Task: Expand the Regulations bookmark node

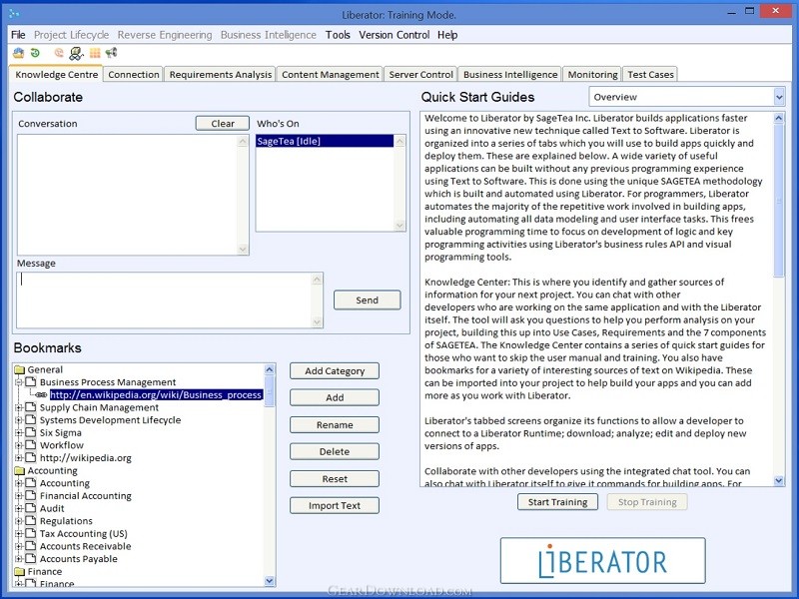Action: point(19,520)
